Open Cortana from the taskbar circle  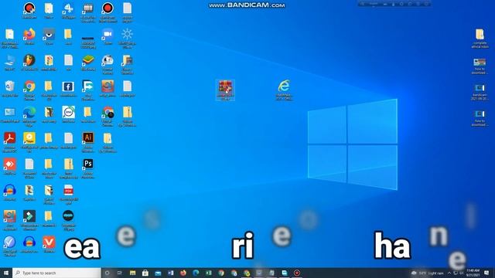pyautogui.click(x=107, y=273)
